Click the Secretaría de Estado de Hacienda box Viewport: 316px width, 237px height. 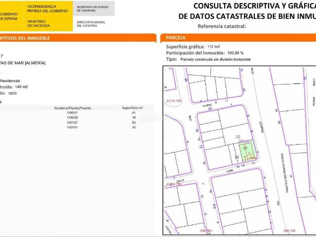93,8
